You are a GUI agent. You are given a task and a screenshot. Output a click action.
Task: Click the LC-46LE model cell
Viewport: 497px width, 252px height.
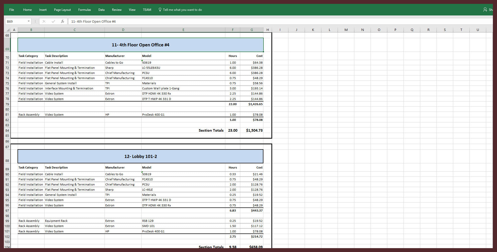coord(183,190)
